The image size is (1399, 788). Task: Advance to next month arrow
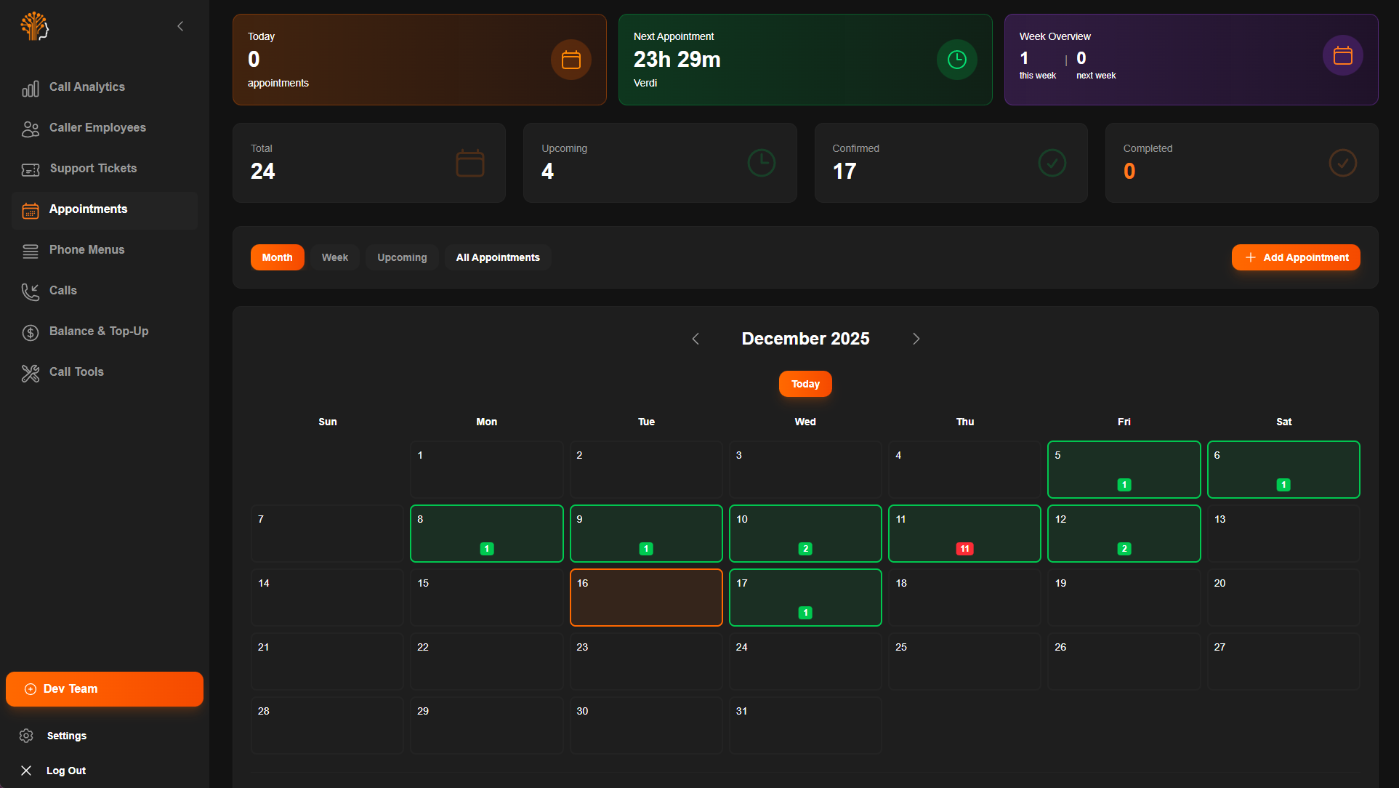point(916,339)
